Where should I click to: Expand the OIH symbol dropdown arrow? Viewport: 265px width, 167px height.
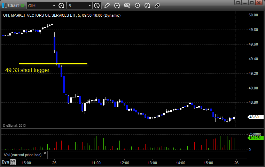coord(54,6)
